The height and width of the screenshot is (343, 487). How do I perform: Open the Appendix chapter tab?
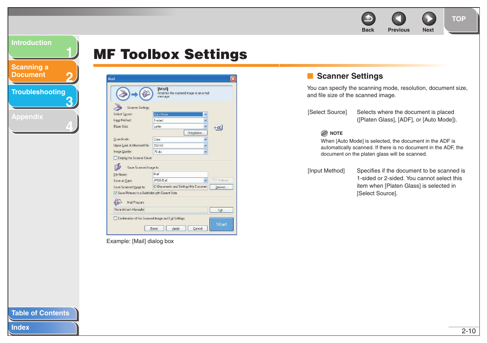tap(43, 121)
